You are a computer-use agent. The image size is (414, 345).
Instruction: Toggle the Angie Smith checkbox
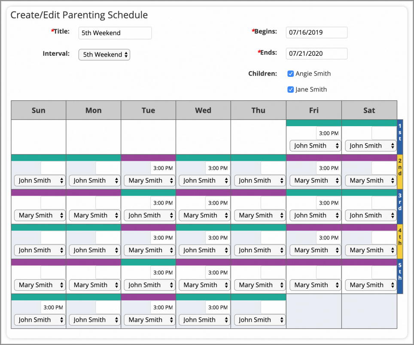(291, 73)
